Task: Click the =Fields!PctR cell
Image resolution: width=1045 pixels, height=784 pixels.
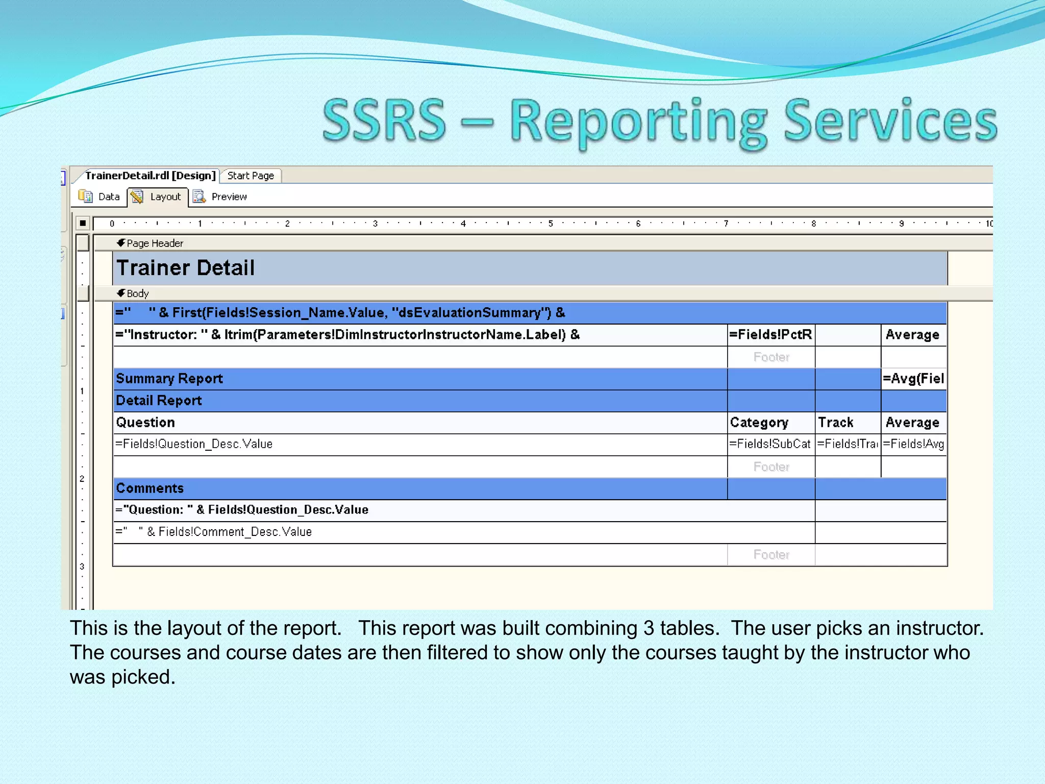Action: (x=770, y=335)
